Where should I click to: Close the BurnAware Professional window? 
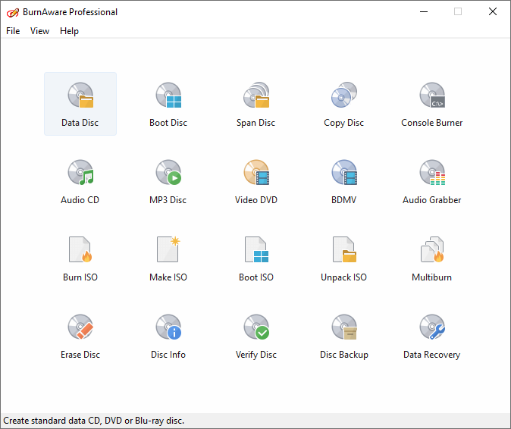coord(493,11)
